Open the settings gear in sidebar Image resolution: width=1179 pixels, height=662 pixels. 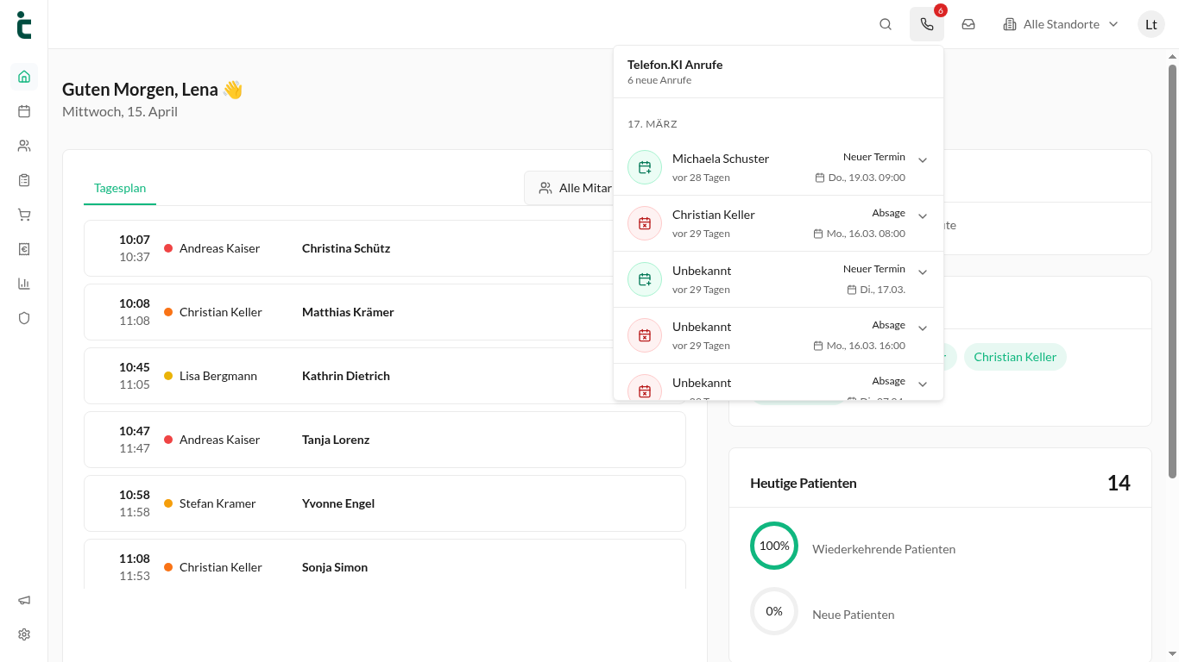[x=24, y=634]
